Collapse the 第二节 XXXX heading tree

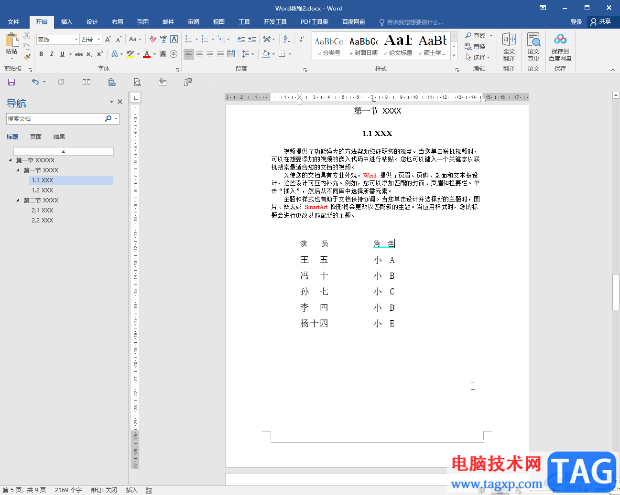[18, 200]
